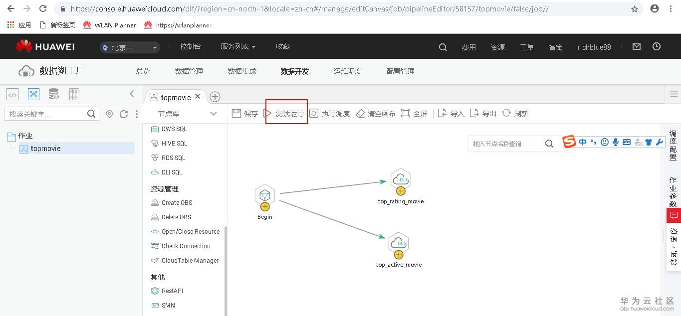Switch to the topmovie editor tab

point(176,97)
